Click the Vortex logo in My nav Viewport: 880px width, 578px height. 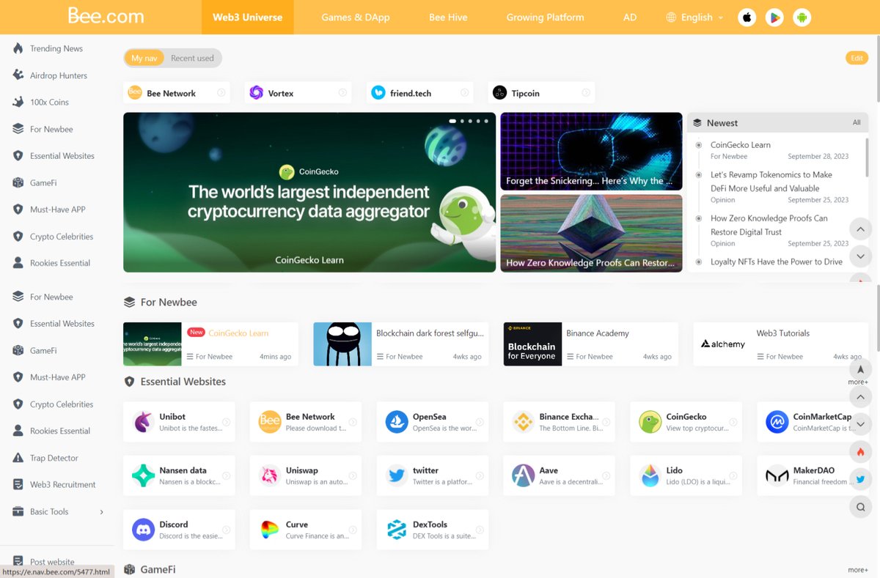pyautogui.click(x=256, y=93)
